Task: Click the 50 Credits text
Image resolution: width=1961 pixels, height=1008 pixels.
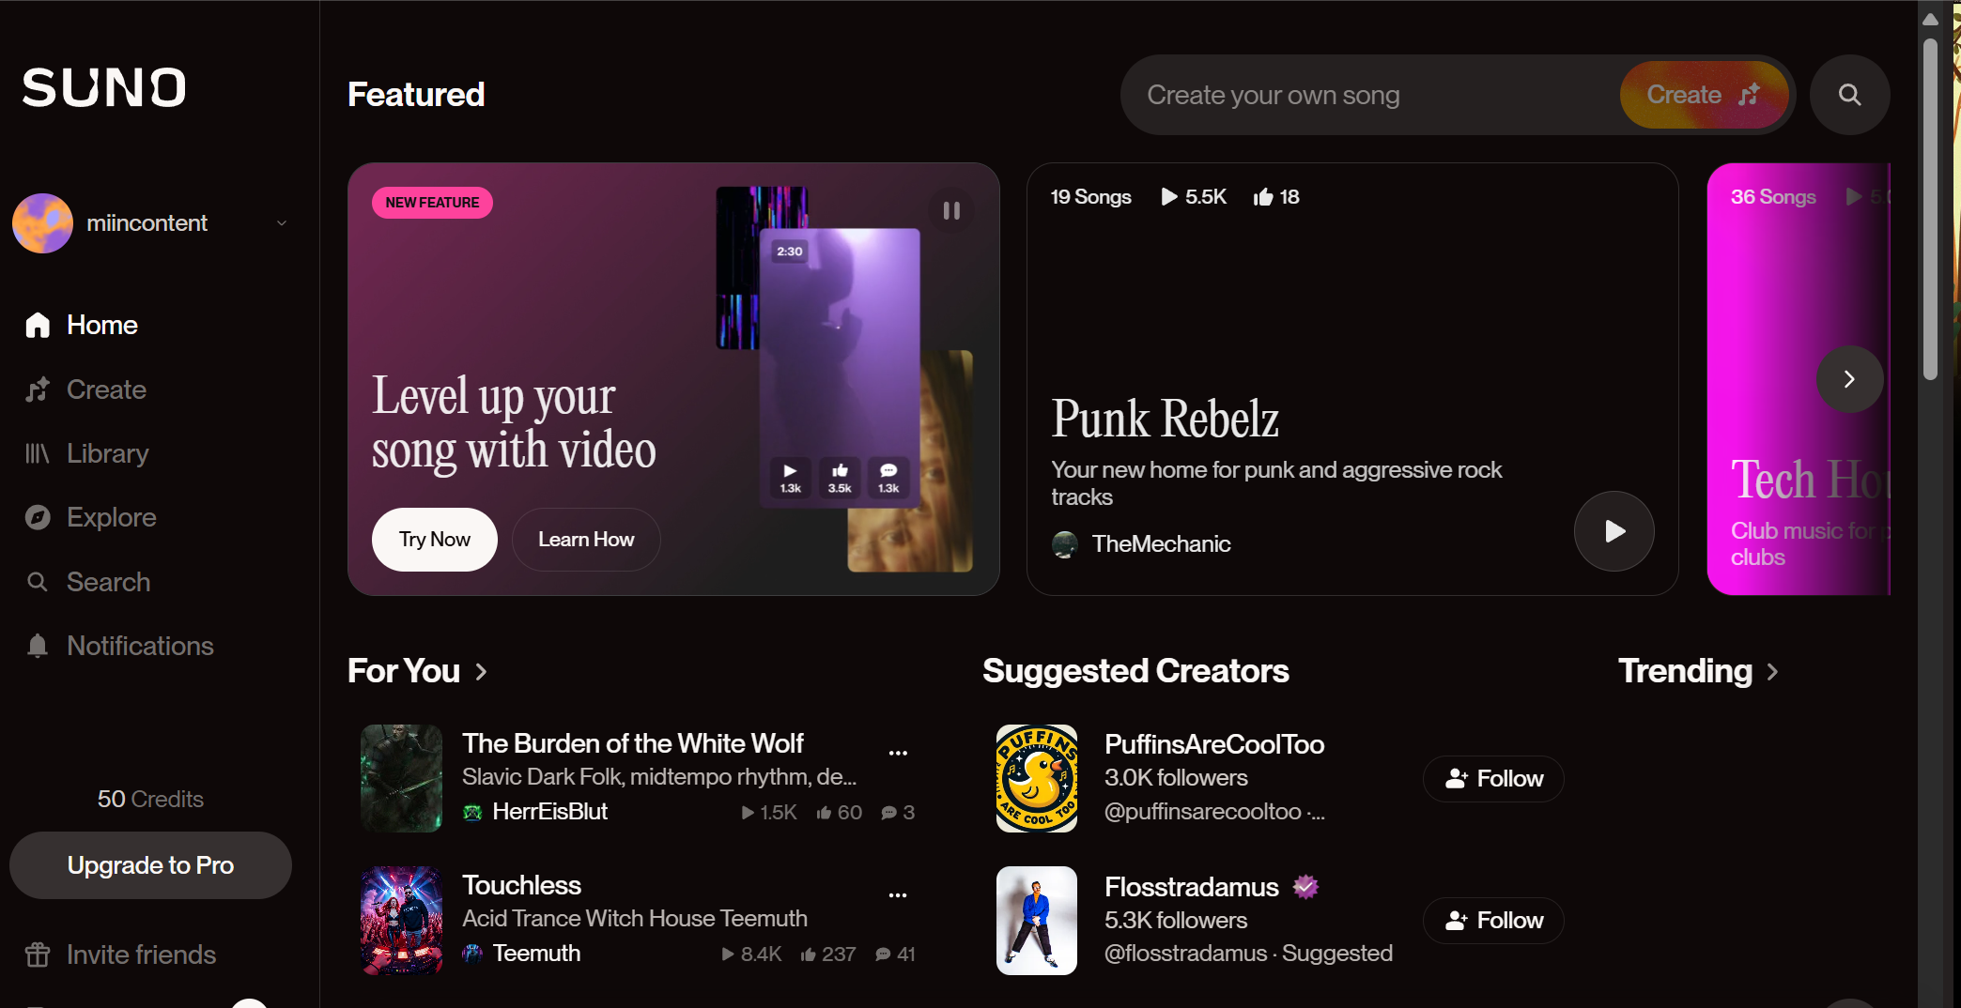Action: 150,799
